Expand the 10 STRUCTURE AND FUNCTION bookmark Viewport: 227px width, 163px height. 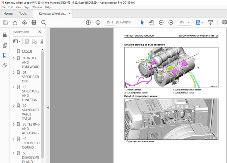point(14,87)
